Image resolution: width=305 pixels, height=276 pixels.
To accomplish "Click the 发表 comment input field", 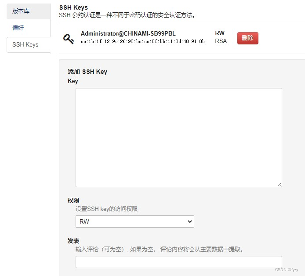I will click(x=179, y=262).
